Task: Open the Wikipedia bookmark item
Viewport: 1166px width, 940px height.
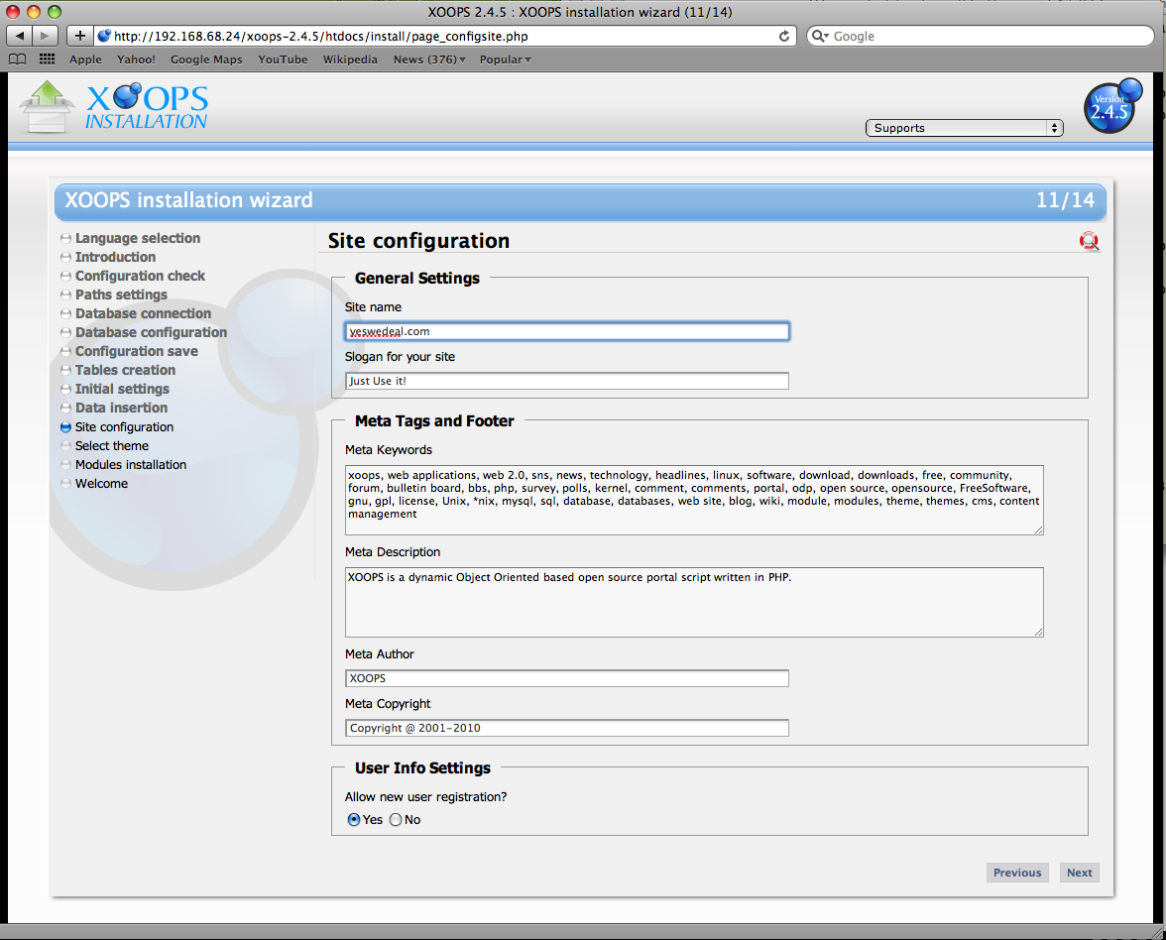Action: [x=350, y=59]
